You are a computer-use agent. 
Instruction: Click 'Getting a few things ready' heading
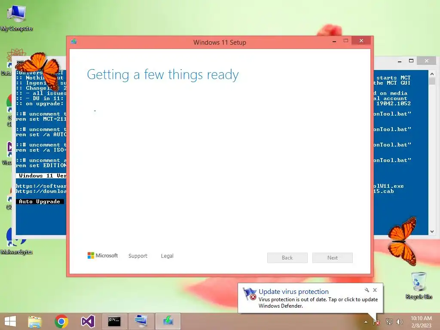click(x=163, y=75)
